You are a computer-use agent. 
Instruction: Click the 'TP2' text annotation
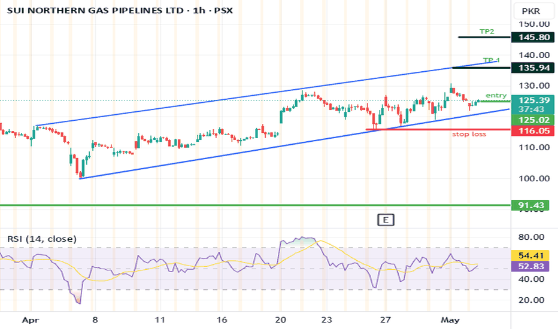click(487, 31)
